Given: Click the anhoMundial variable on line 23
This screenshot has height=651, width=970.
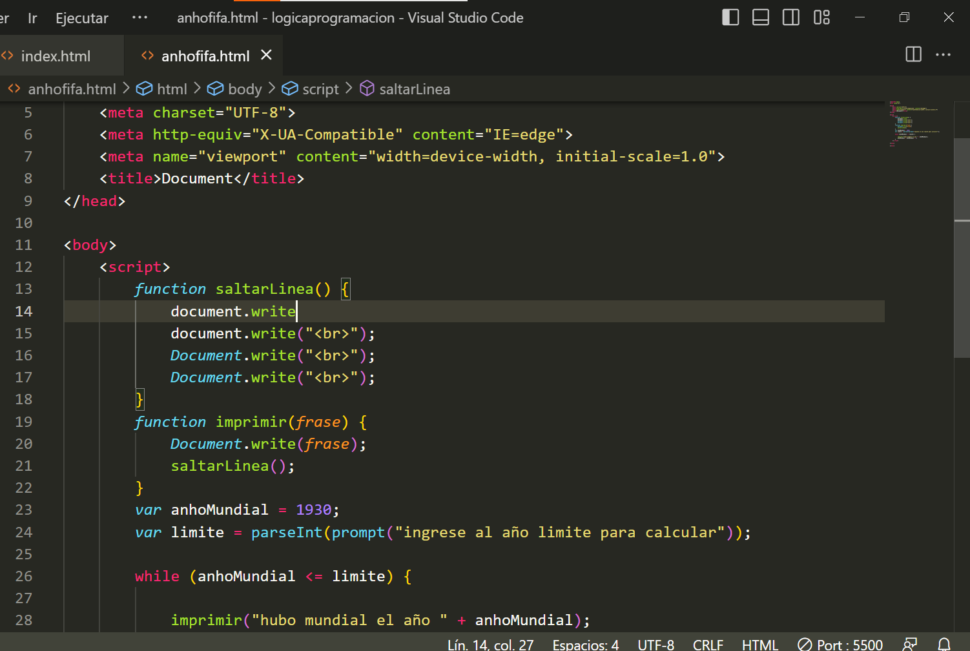Looking at the screenshot, I should 220,510.
